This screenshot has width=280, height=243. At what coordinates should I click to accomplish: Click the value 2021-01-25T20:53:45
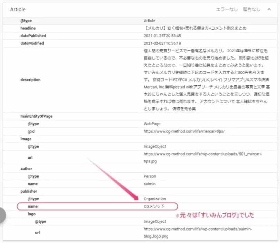pyautogui.click(x=162, y=36)
